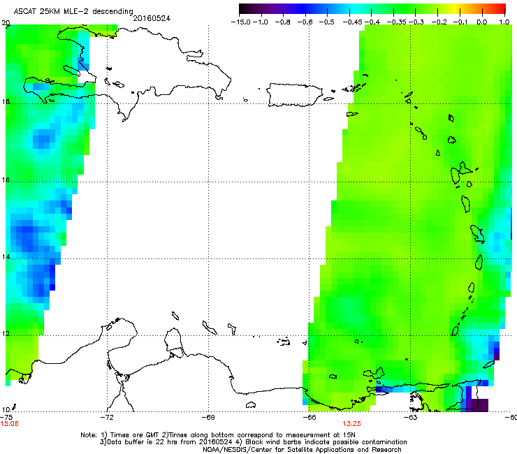The height and width of the screenshot is (454, 517).
Task: Click the ASCAT 25KM MLE-2 descending title
Action: click(x=73, y=11)
